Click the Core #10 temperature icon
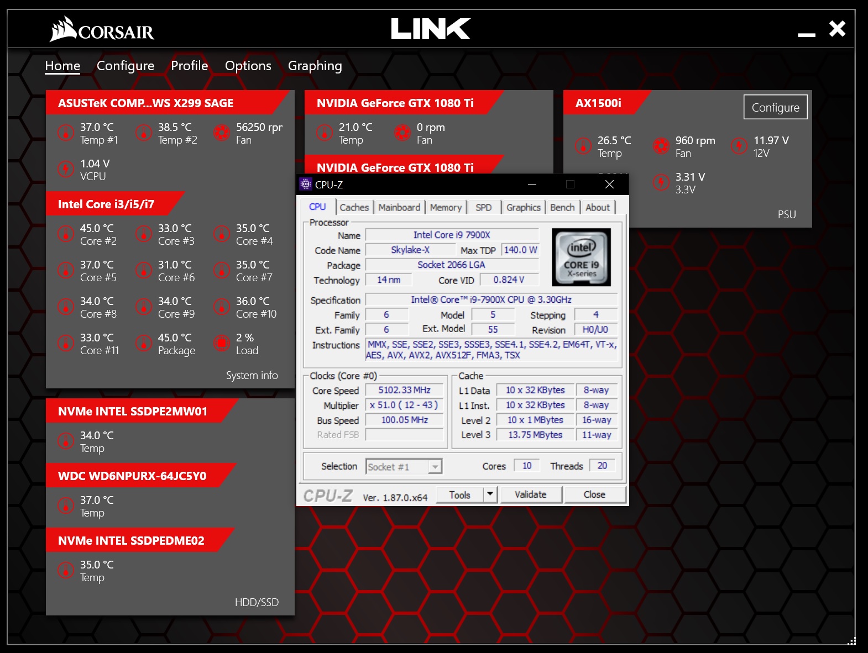Image resolution: width=868 pixels, height=653 pixels. 222,307
